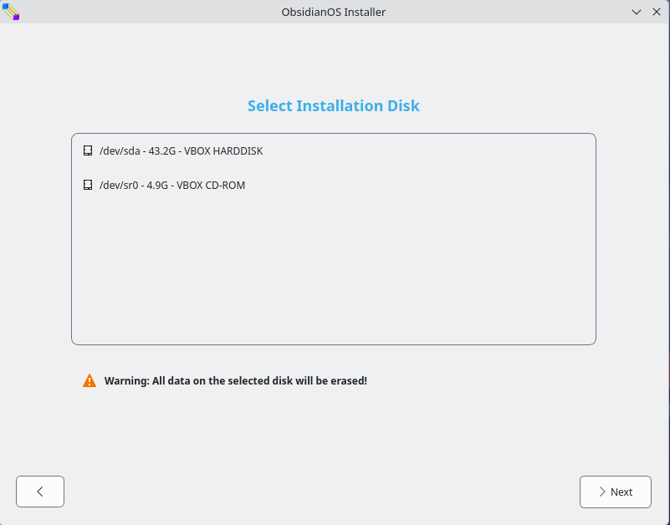Collapse the window using the down arrow
Image resolution: width=670 pixels, height=525 pixels.
tap(637, 12)
